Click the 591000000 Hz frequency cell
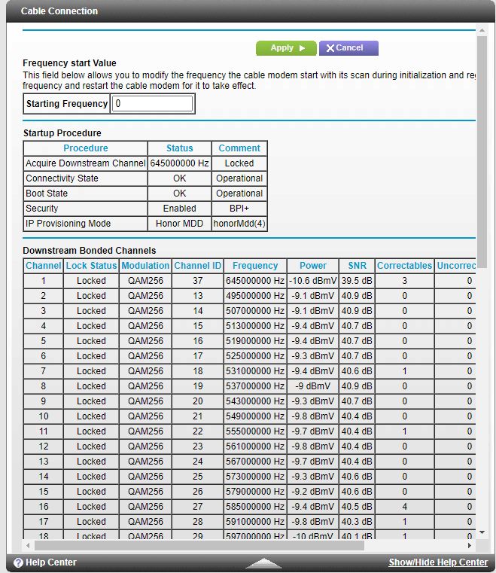 (x=255, y=522)
